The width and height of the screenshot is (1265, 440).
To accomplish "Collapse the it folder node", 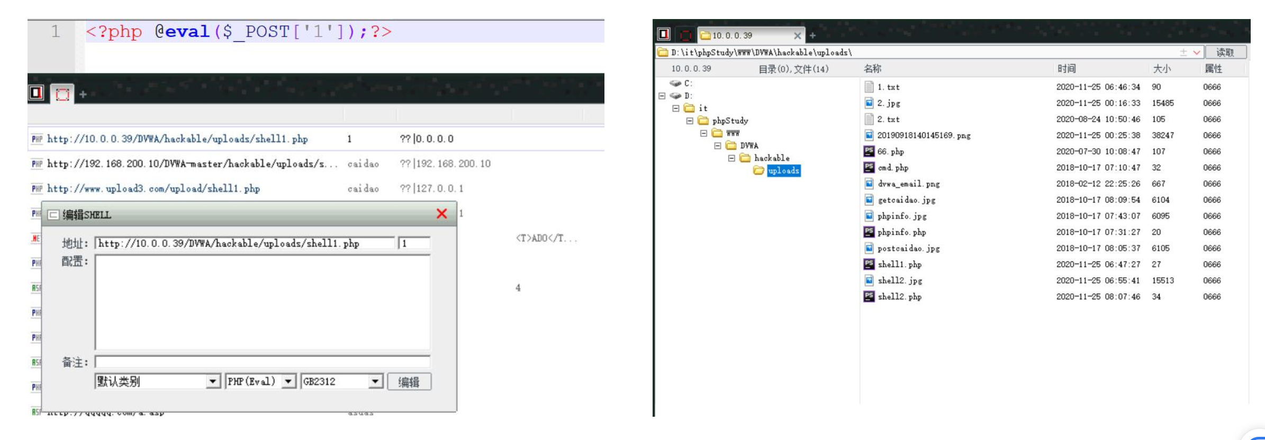I will pos(675,108).
